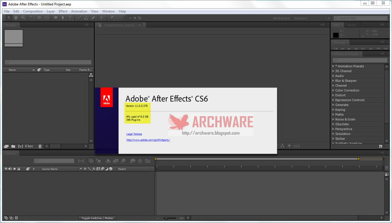Click the Interpret Footage icon in Project panel
Screen dimensions: 392x223
pyautogui.click(x=6, y=146)
